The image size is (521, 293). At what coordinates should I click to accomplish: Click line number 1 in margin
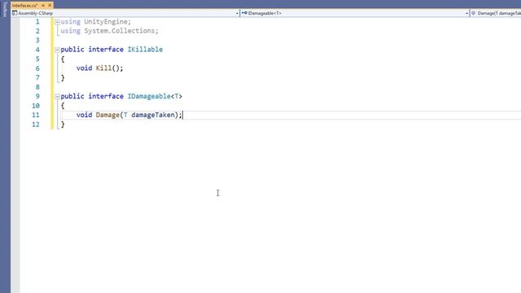(37, 22)
